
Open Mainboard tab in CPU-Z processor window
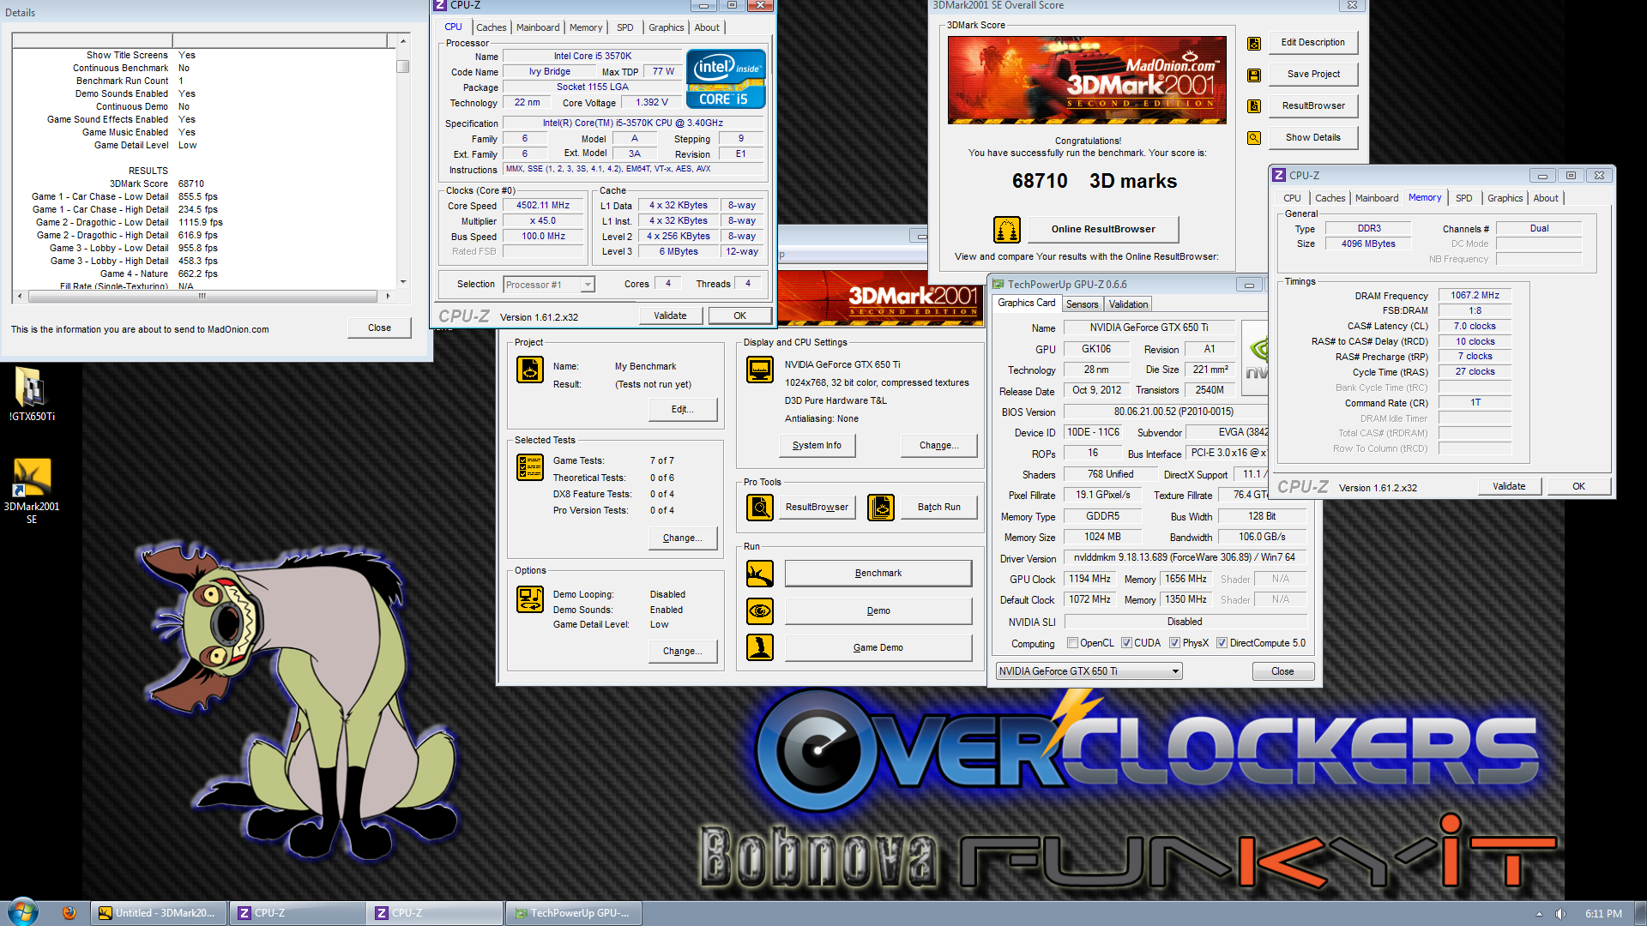tap(538, 27)
